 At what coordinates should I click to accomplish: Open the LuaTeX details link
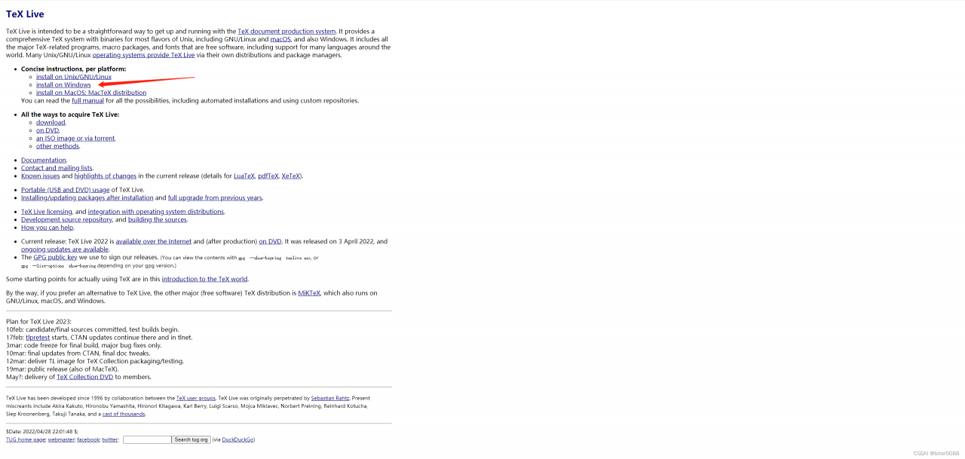[x=244, y=176]
